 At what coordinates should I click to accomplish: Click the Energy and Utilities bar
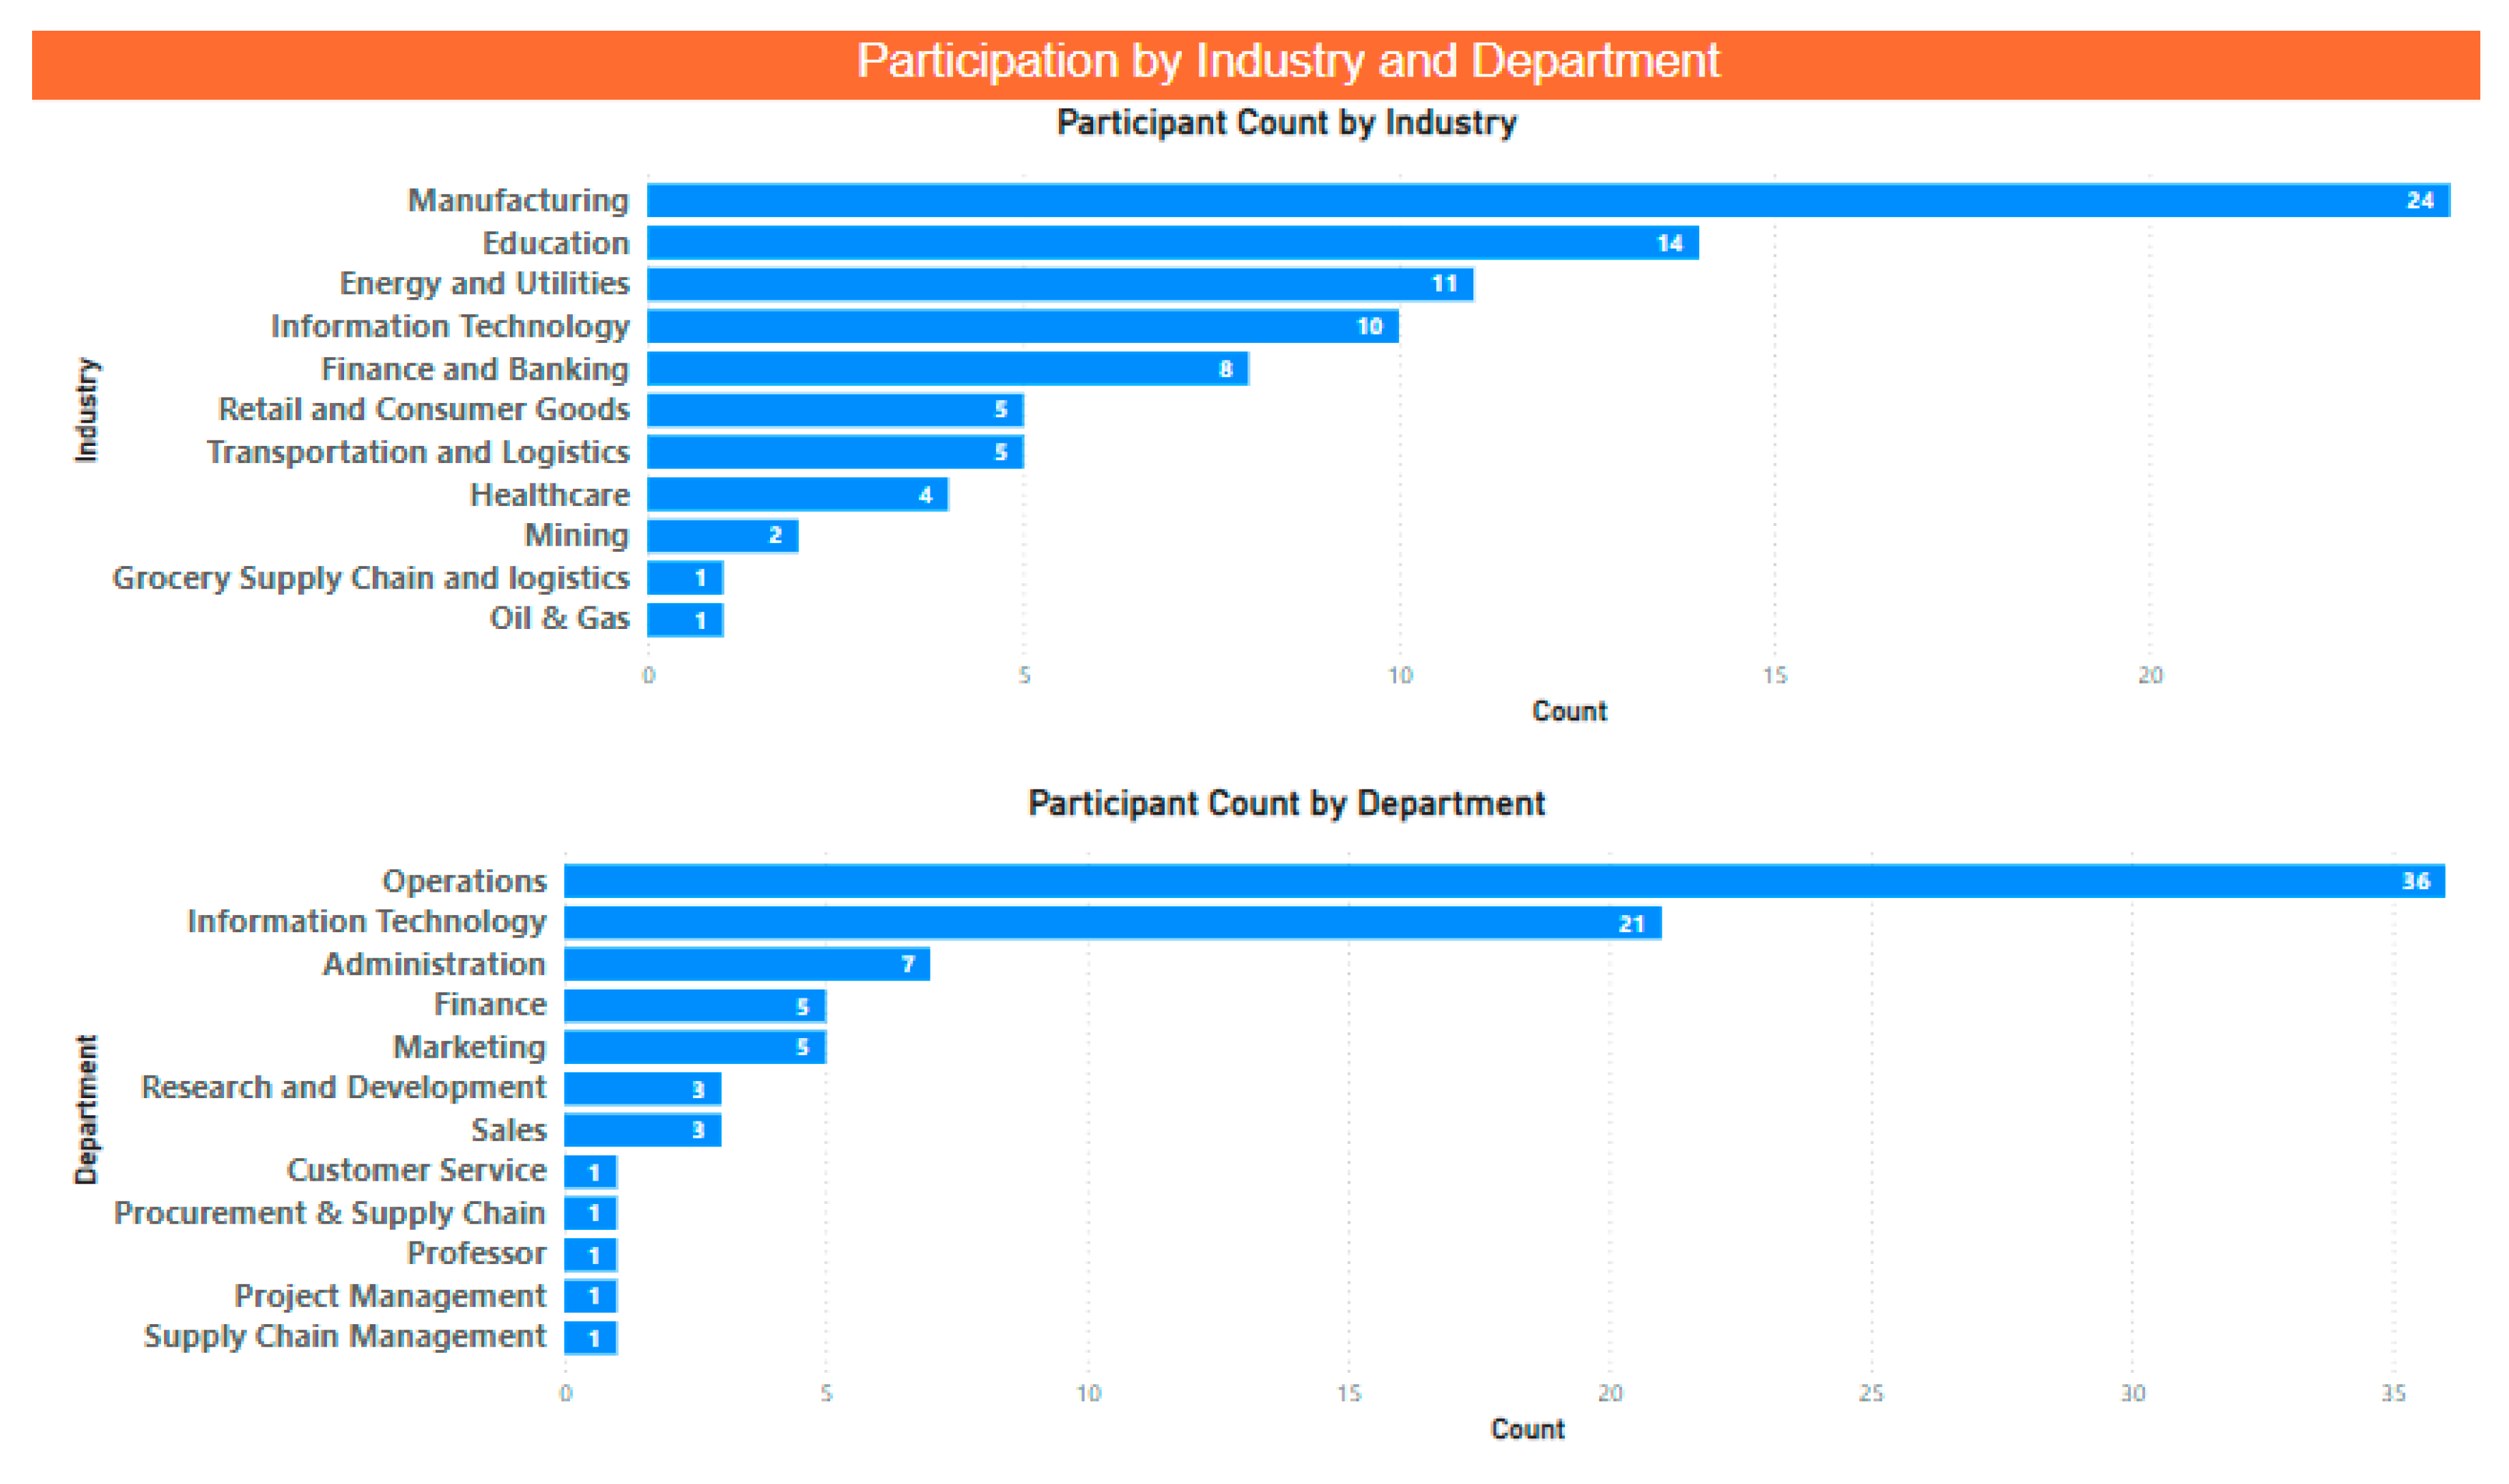pos(1060,284)
